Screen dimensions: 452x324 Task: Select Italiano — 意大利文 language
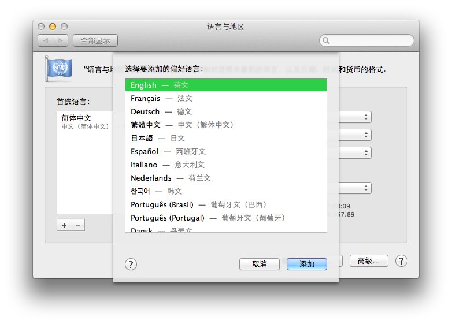click(x=226, y=165)
